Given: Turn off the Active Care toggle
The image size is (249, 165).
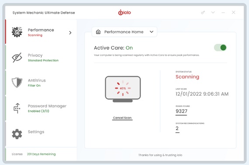Looking at the screenshot, I should [x=220, y=48].
